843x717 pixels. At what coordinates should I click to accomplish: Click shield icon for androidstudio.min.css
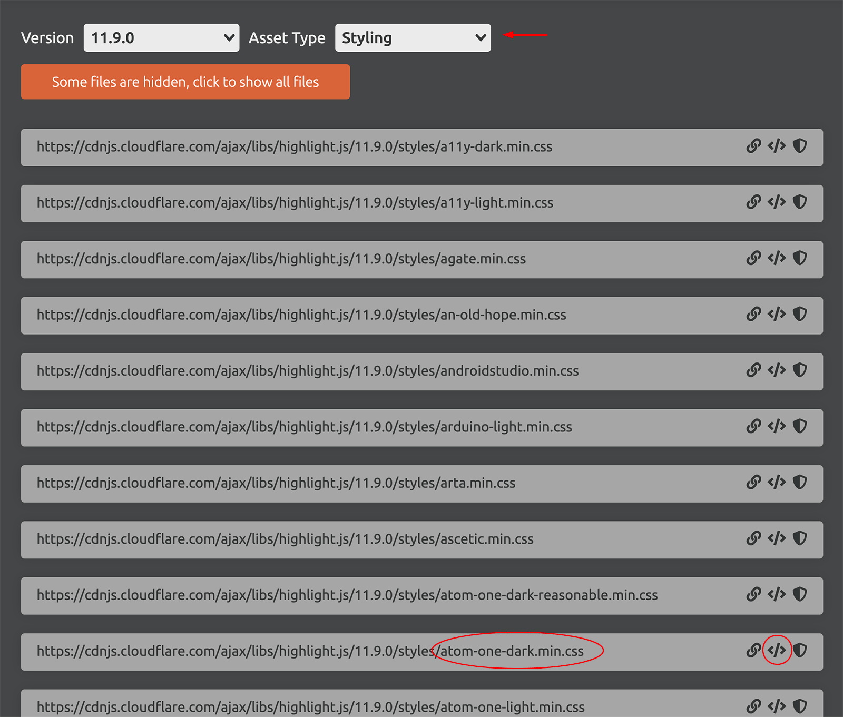coord(800,370)
